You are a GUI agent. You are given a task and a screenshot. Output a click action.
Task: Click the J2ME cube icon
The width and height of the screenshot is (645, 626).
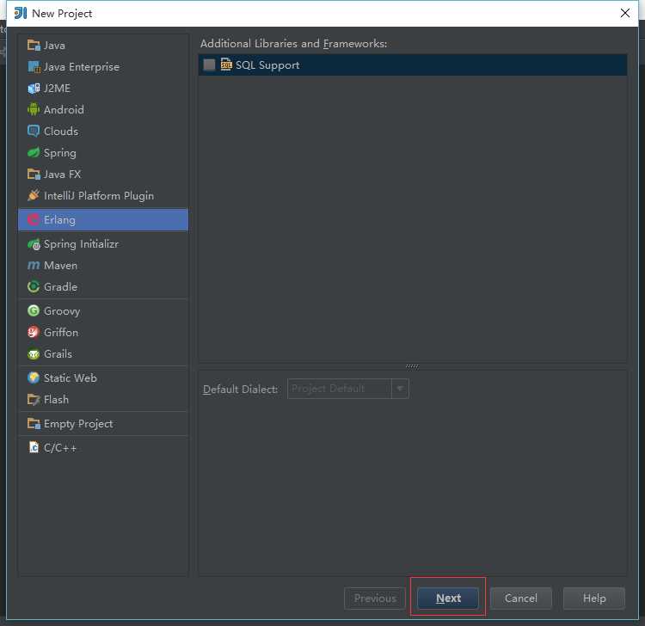point(34,88)
